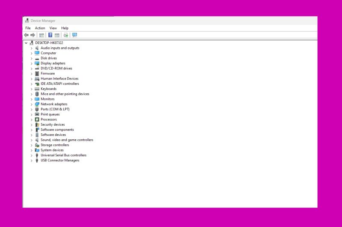Click the Device Manager title bar icon
Screen dimensions: 342x227
click(27, 20)
